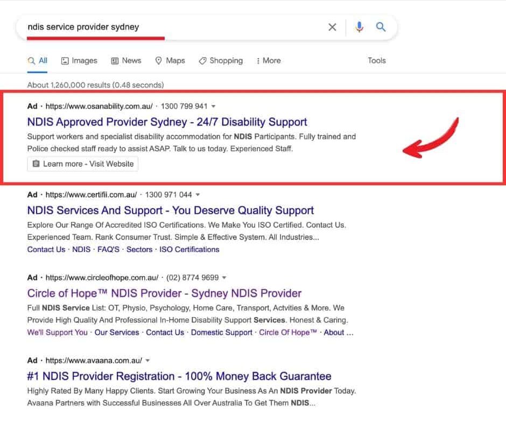Go to the Shopping tab

(x=221, y=61)
